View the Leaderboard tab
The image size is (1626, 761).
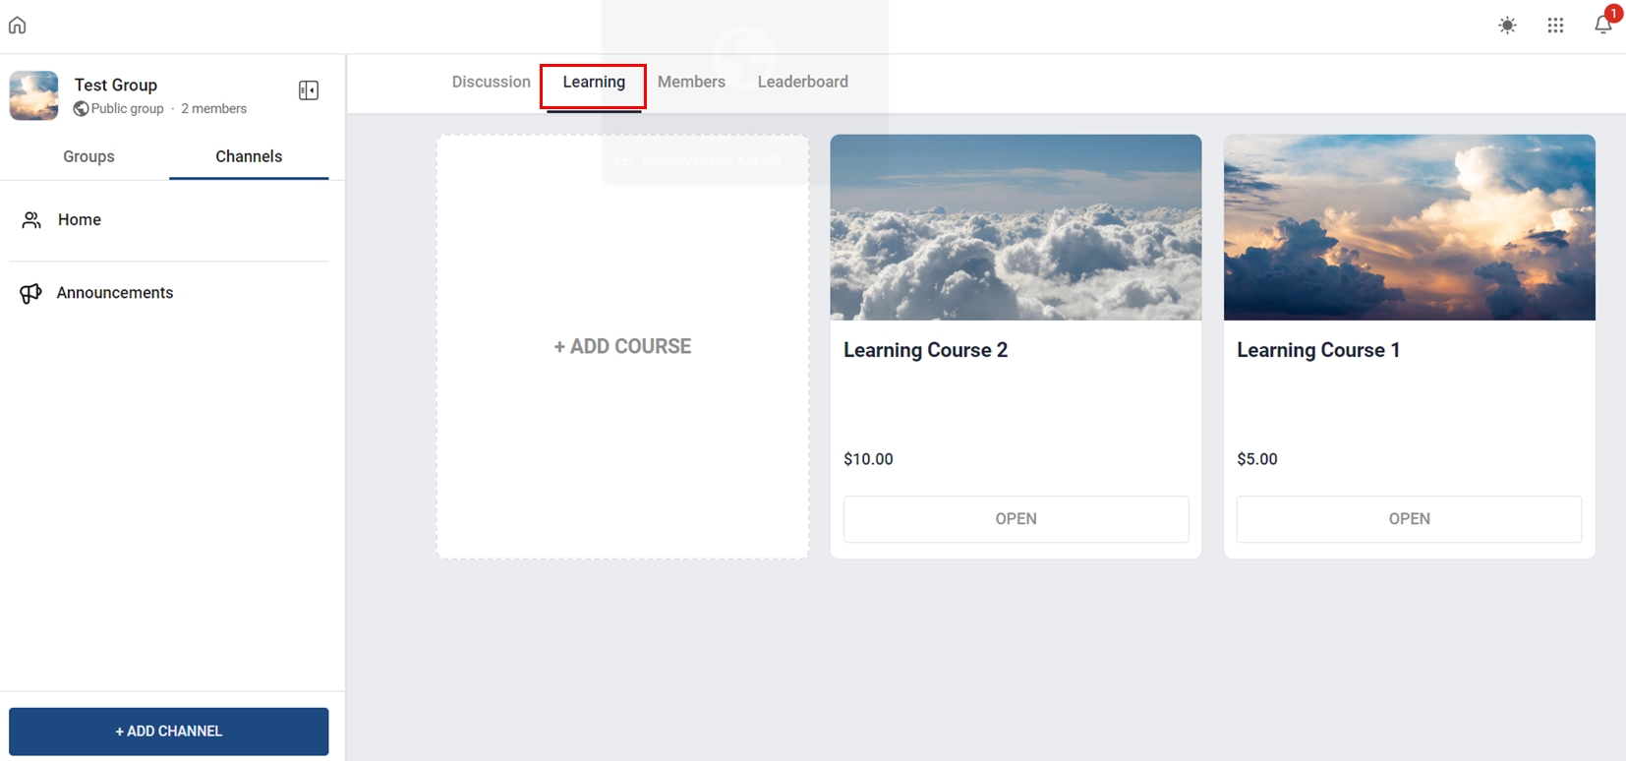coord(802,82)
